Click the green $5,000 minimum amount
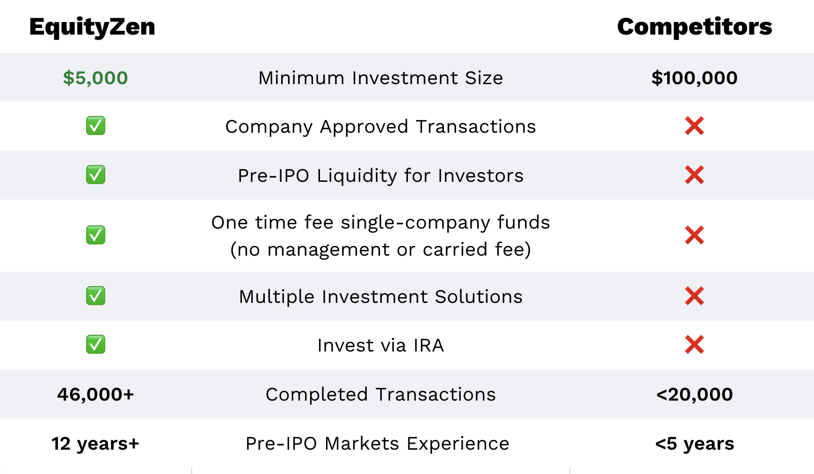The width and height of the screenshot is (814, 474). [95, 78]
